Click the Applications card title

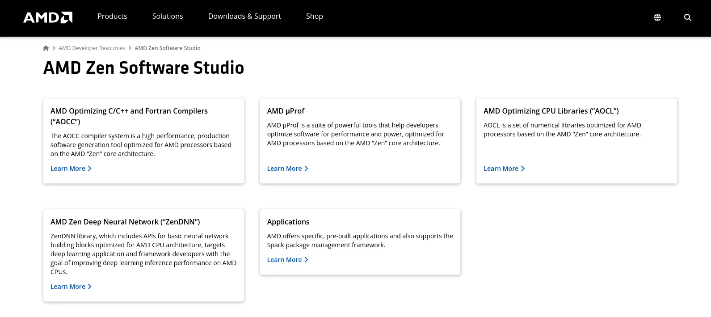point(288,222)
